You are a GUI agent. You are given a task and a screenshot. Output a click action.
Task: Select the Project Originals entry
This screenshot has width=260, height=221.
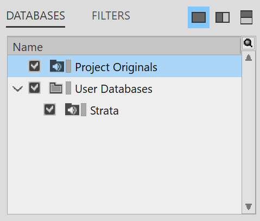[116, 67]
